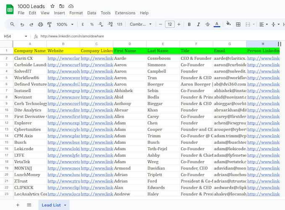The width and height of the screenshot is (285, 210).
Task: Format as currency with pound icon
Action: [83, 24]
